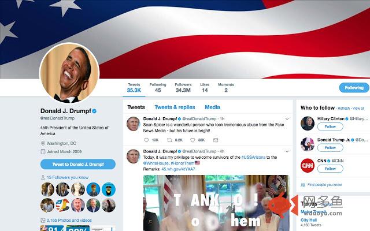The width and height of the screenshot is (370, 231).
Task: Click the 45.wh.gov/4tYXA7 link
Action: pyautogui.click(x=178, y=169)
